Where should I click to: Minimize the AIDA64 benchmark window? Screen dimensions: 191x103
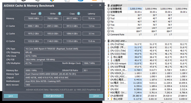click(x=92, y=5)
